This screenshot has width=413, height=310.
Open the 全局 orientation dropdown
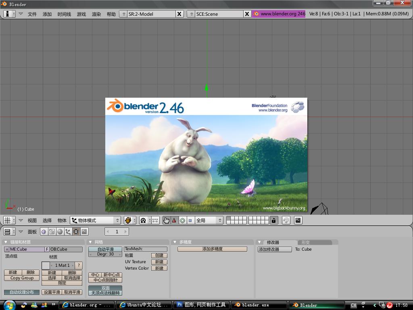[x=209, y=220]
